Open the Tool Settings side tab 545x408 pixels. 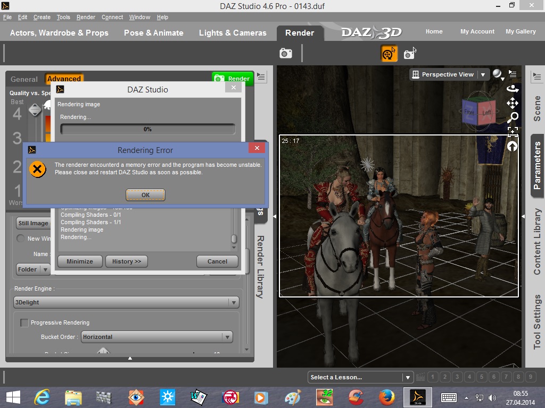pyautogui.click(x=538, y=322)
